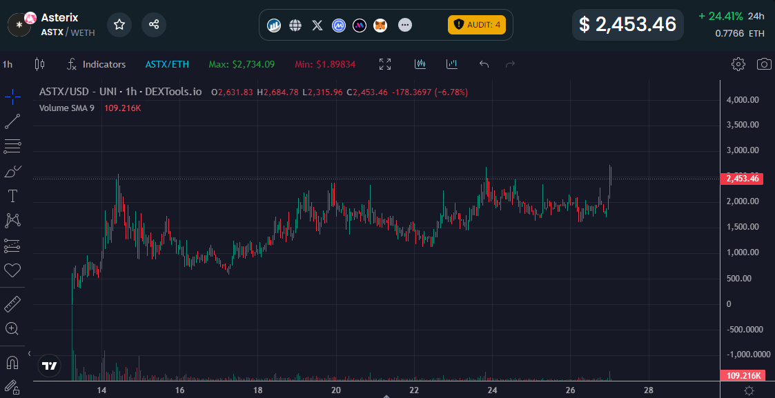This screenshot has width=775, height=398.
Task: Toggle magnet mode in the drawing toolbar
Action: [12, 362]
